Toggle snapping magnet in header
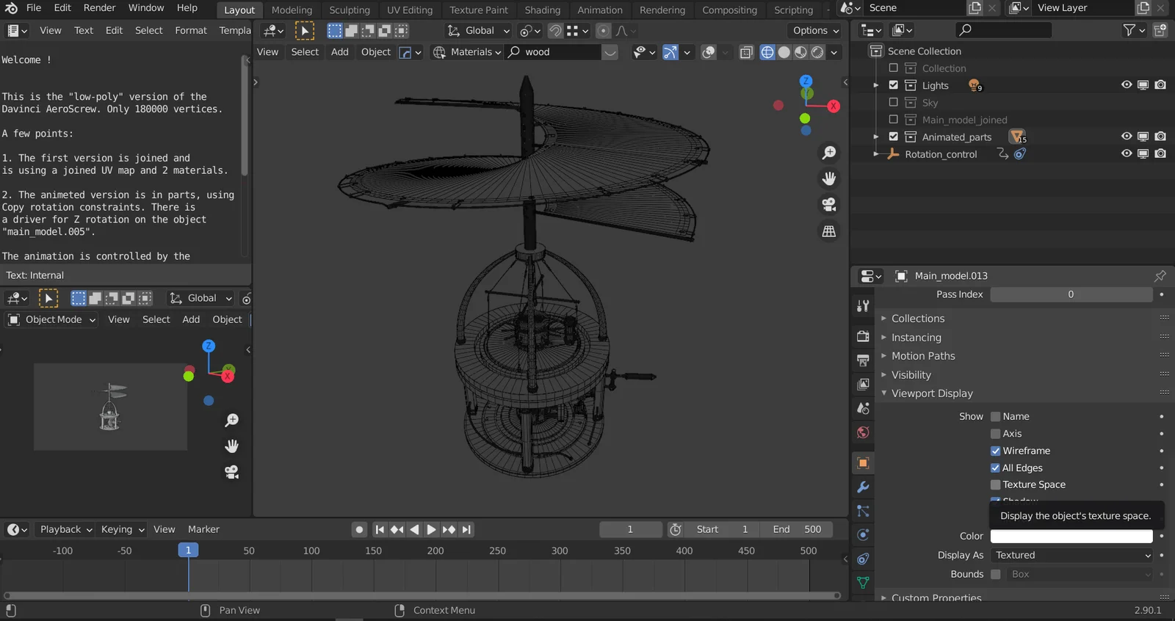 point(556,31)
